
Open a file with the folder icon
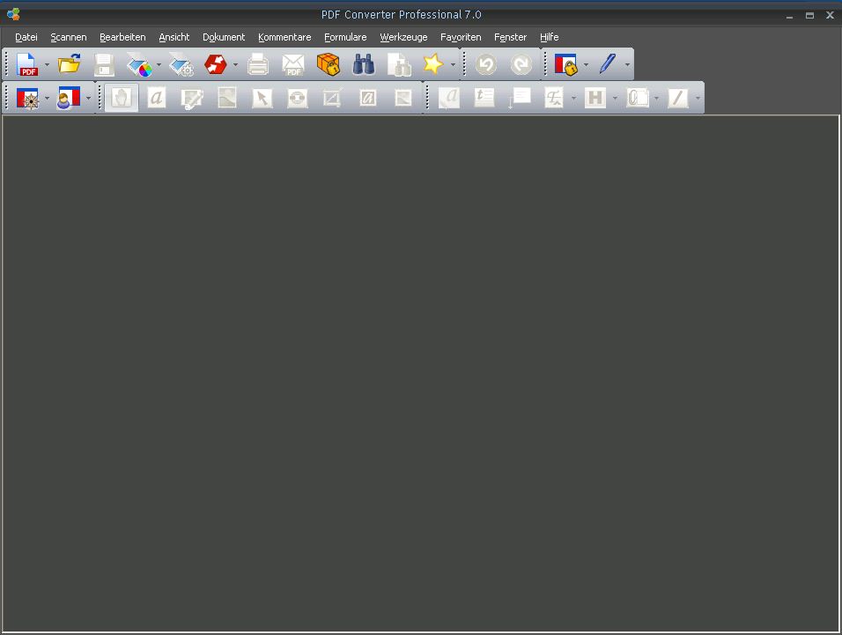point(70,64)
